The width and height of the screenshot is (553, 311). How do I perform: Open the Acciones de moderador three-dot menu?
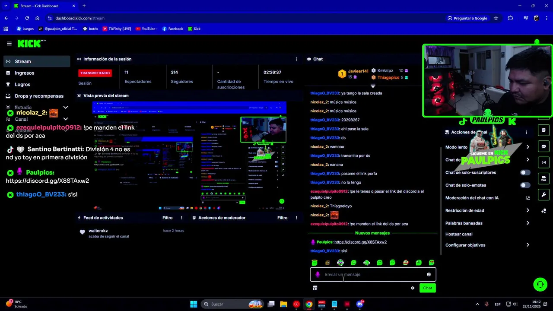296,218
